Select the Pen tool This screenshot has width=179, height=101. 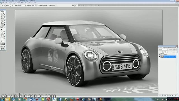click(x=2, y=31)
